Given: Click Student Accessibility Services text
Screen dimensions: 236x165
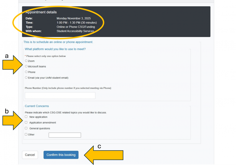Looking at the screenshot, I should pos(75,31).
